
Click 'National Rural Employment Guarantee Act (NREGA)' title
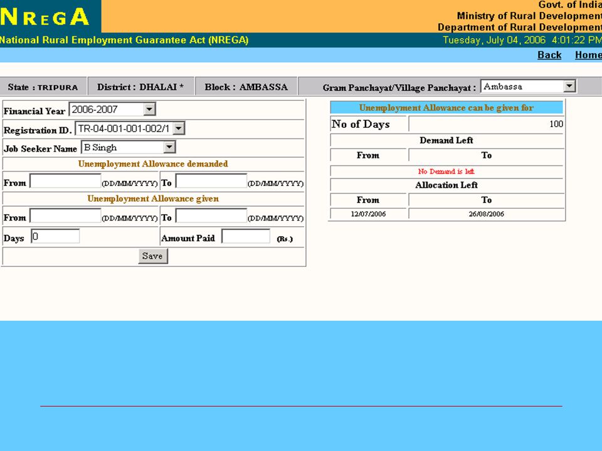point(124,40)
